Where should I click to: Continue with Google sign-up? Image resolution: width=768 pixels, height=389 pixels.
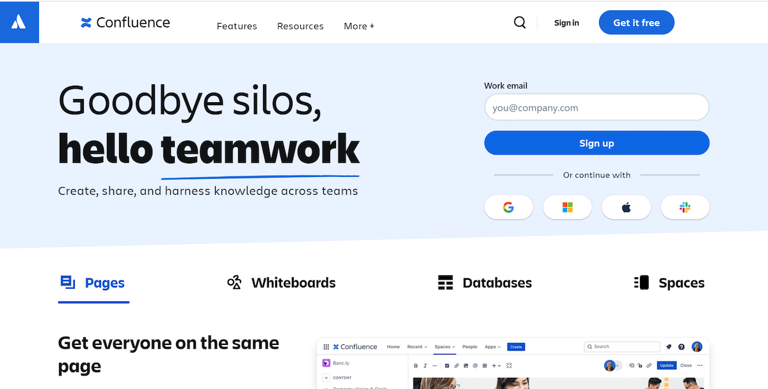[509, 207]
